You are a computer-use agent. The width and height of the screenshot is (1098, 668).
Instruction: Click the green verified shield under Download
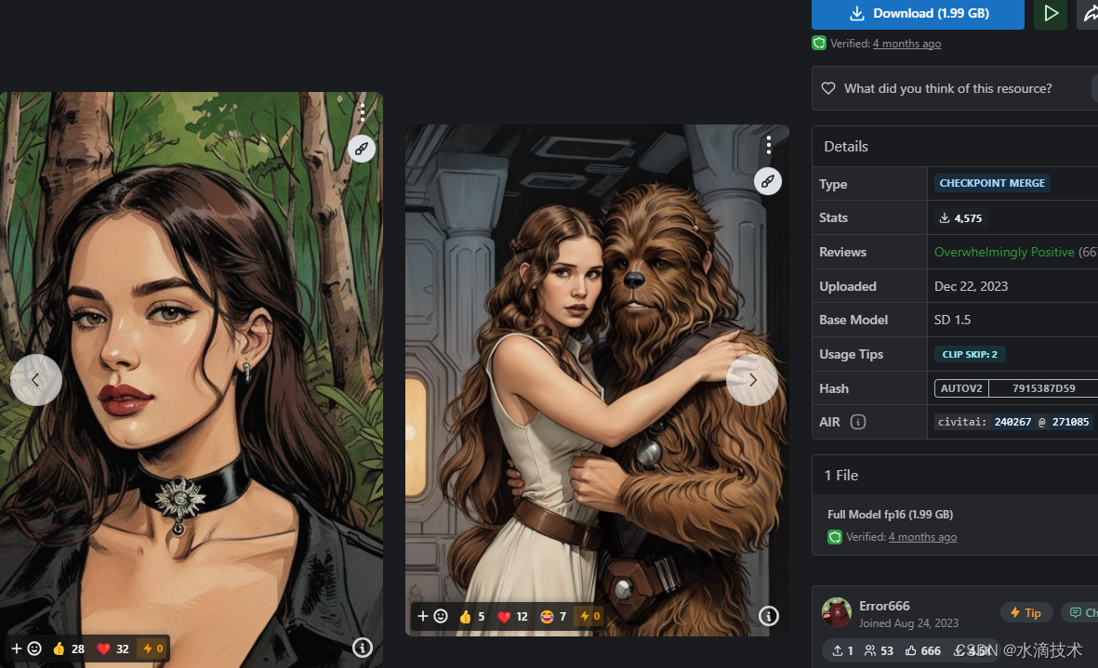point(818,44)
